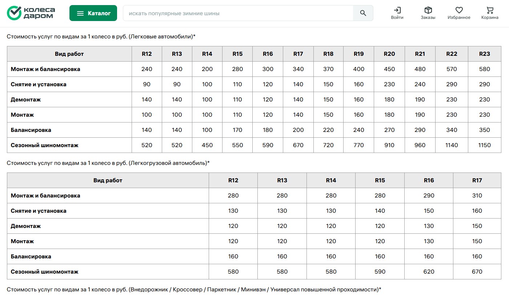
Task: Click Вид работ header in the light-truck table
Action: coord(108,180)
